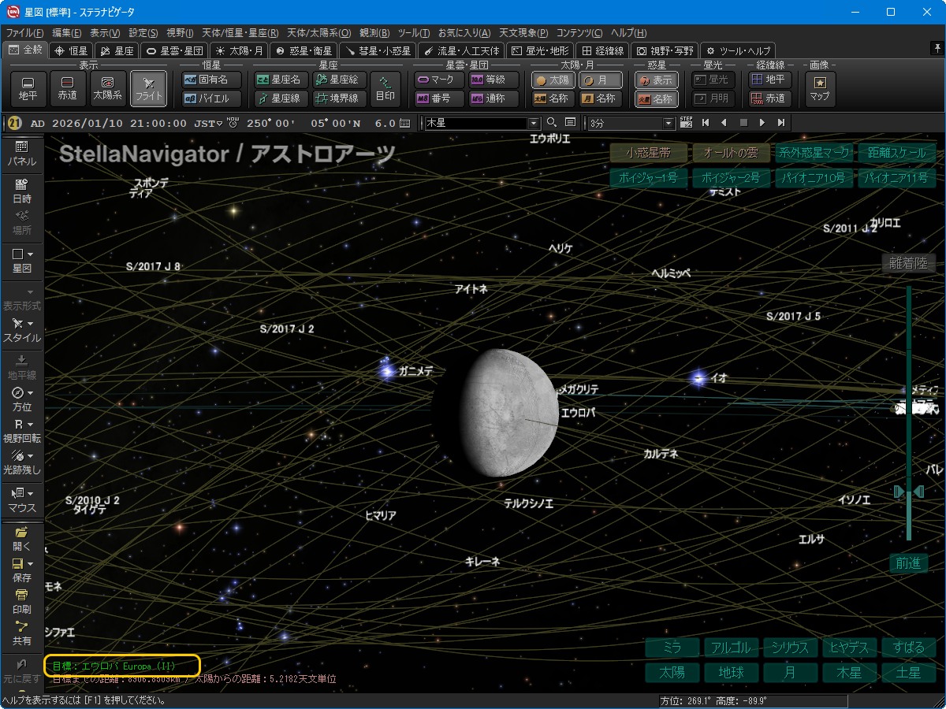Click the 印刷 print icon
946x709 pixels.
pos(21,601)
